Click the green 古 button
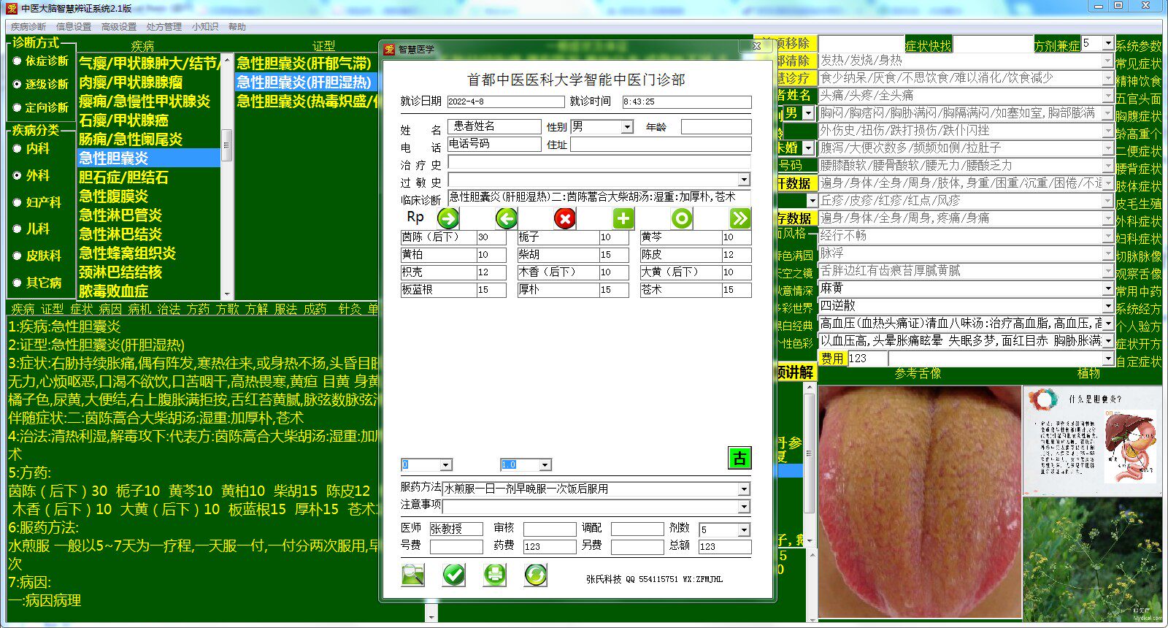1168x628 pixels. [739, 458]
